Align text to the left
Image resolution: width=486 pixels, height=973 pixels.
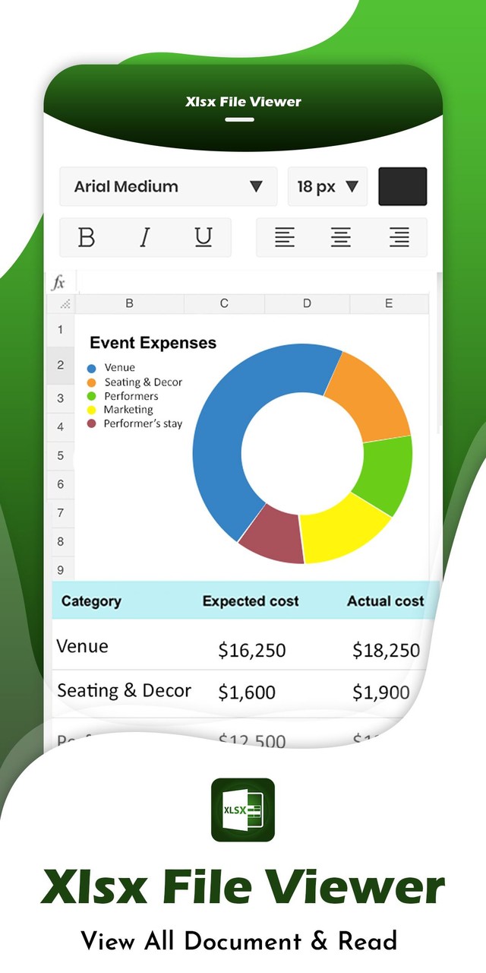point(285,238)
